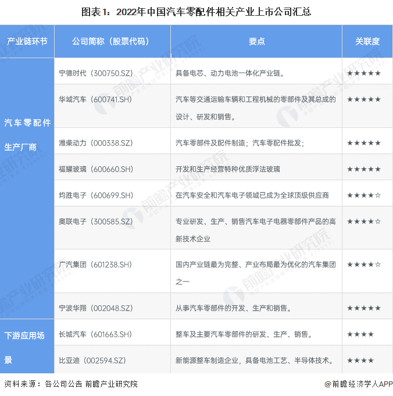The image size is (393, 396).
Task: Click the star rating in the 宁德时代 row
Action: pyautogui.click(x=364, y=73)
